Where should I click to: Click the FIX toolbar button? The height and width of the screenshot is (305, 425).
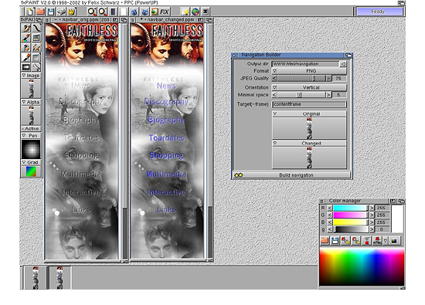(x=165, y=12)
